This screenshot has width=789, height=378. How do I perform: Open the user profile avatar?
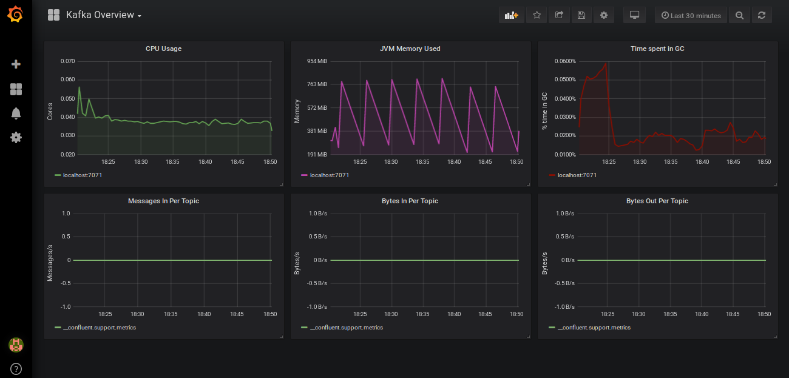[x=16, y=345]
